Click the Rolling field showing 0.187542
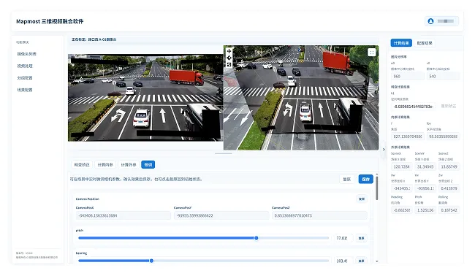475x273 pixels. (449, 210)
